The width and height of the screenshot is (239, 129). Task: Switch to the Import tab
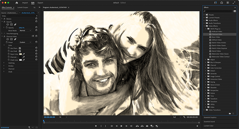(x=25, y=3)
